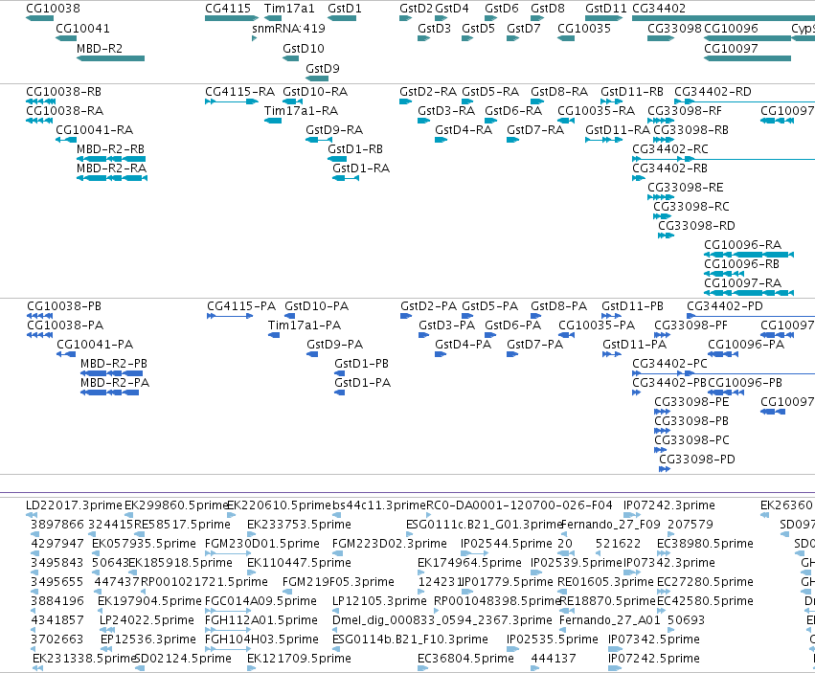Click the CG10096 gene label
The height and width of the screenshot is (673, 815).
(x=731, y=29)
